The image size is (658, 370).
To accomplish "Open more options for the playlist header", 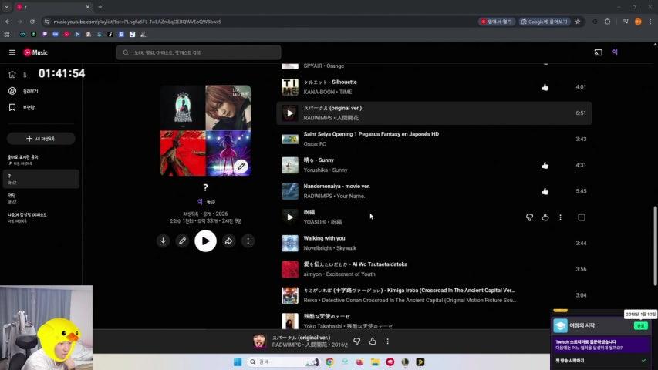I will tap(248, 241).
